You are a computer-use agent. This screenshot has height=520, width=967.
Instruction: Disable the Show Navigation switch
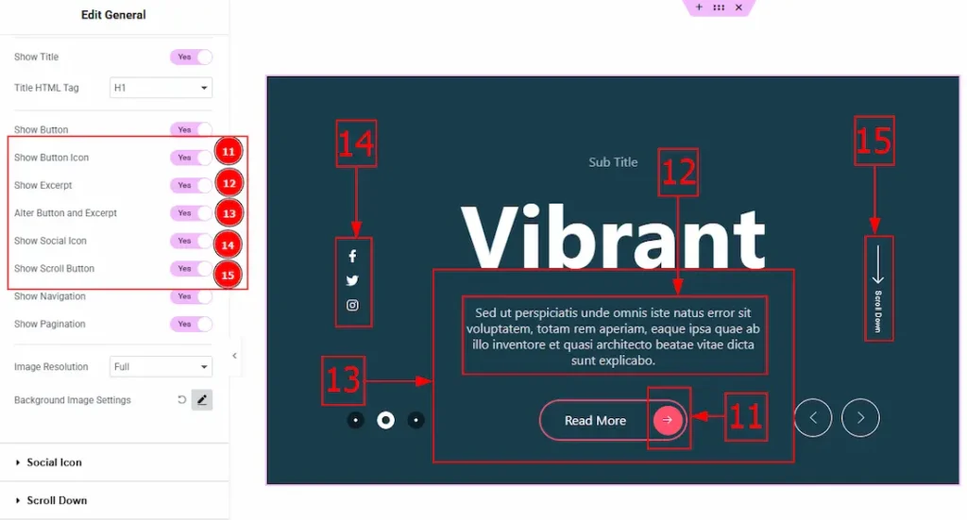(x=191, y=296)
